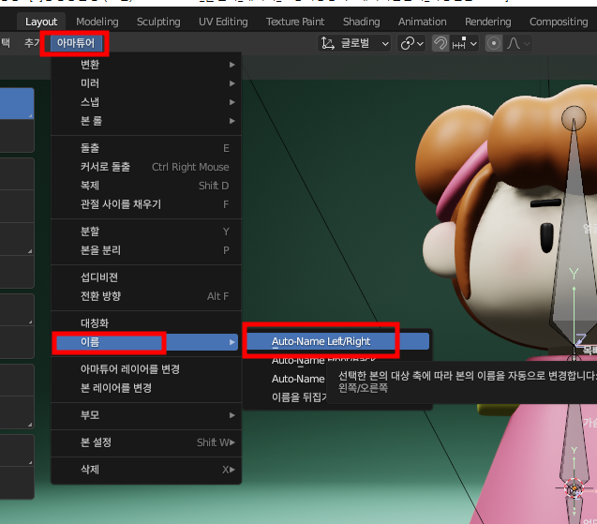Screen dimensions: 597x524
Task: Click the selected bone joint at bottom
Action: pos(574,489)
